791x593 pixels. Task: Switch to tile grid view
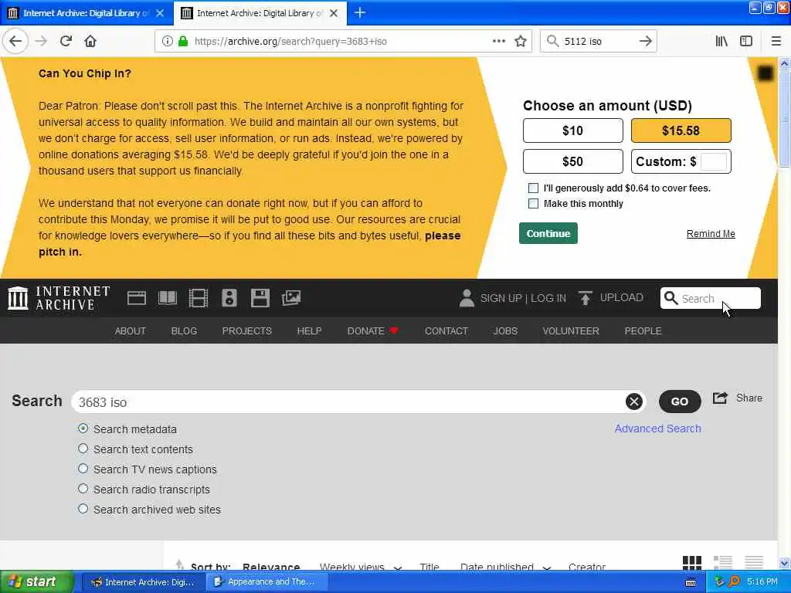[691, 562]
